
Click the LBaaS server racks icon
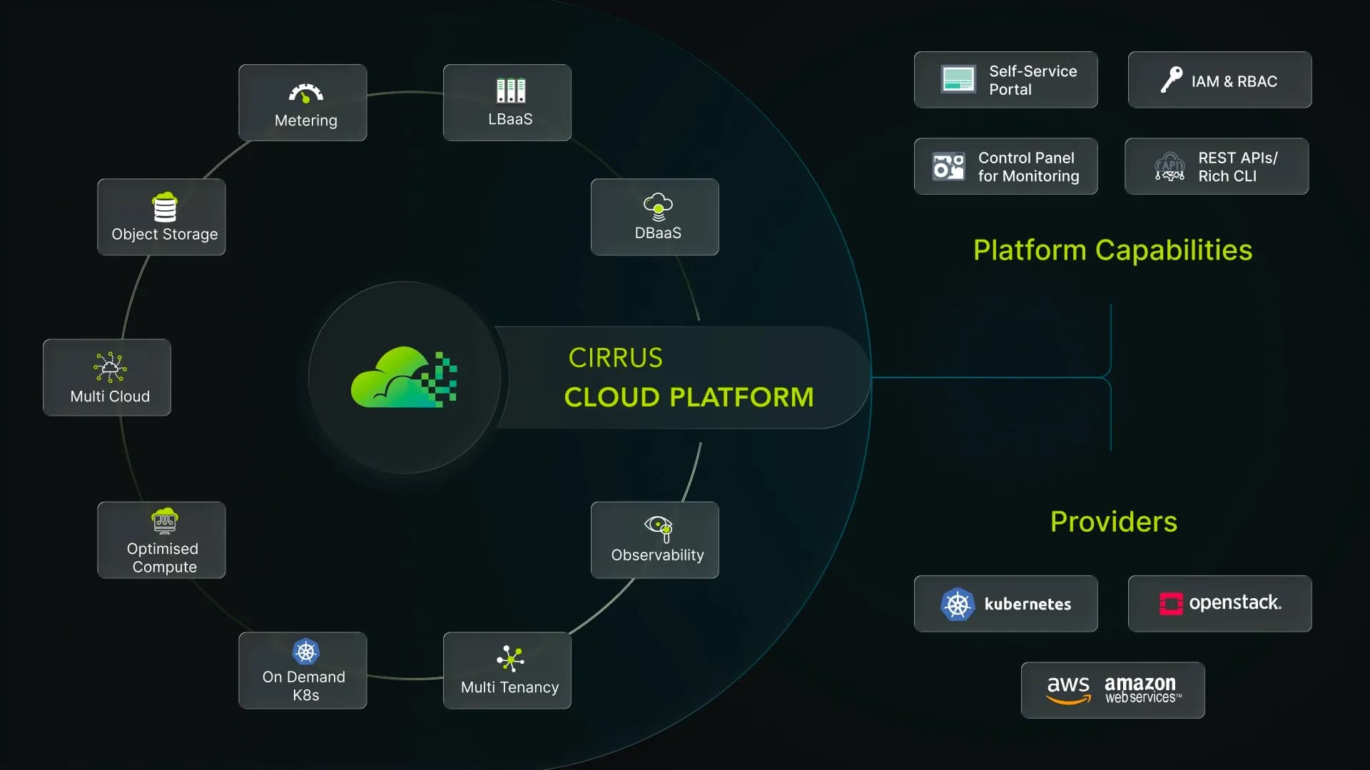coord(510,91)
